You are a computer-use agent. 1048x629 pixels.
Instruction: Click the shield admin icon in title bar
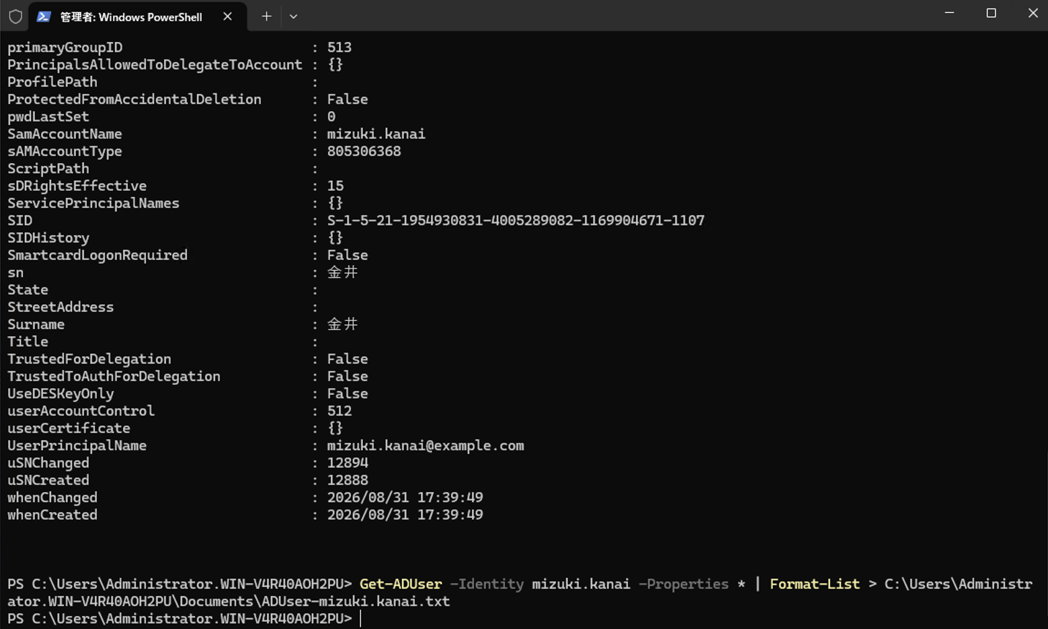point(15,17)
